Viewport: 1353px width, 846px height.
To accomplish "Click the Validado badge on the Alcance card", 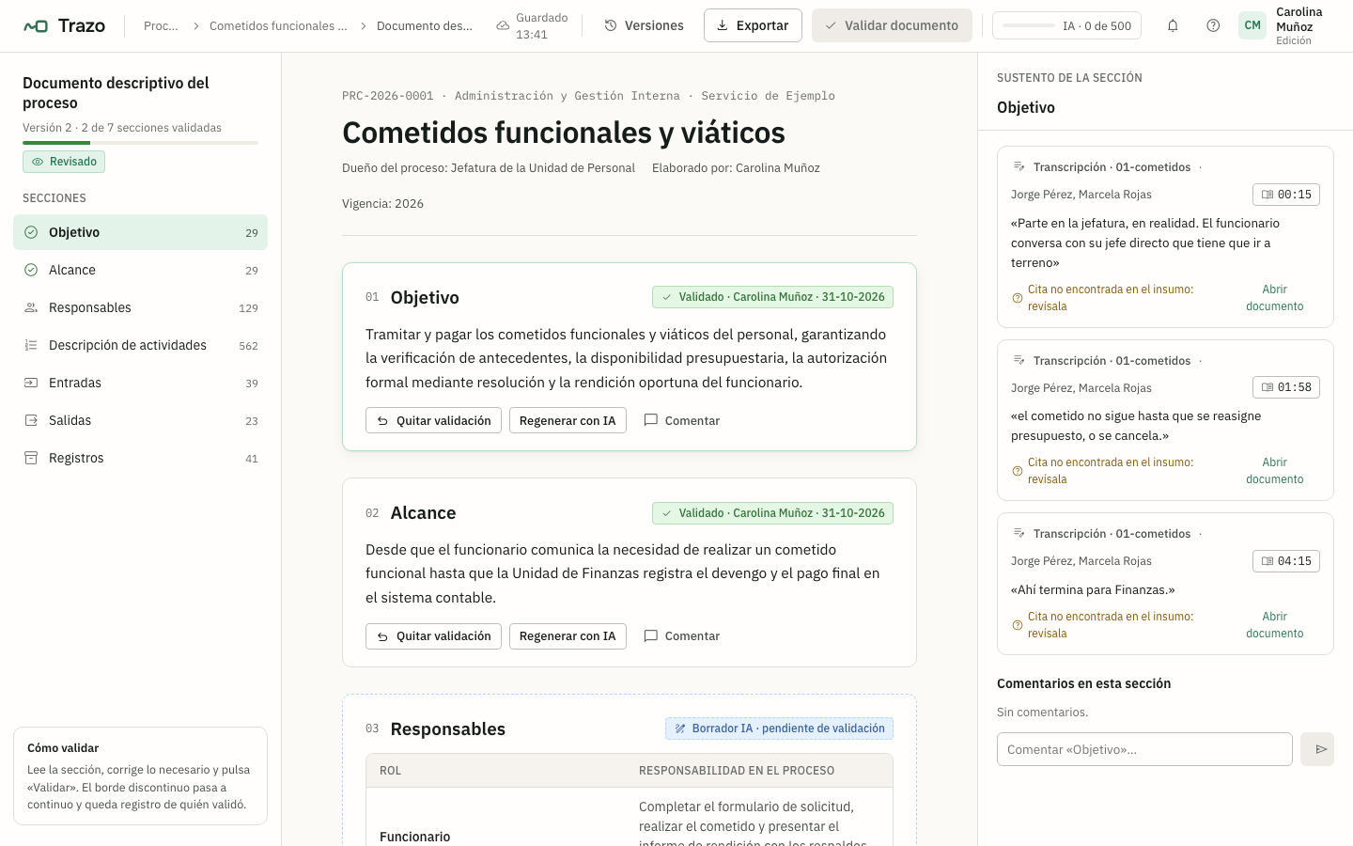I will click(772, 513).
